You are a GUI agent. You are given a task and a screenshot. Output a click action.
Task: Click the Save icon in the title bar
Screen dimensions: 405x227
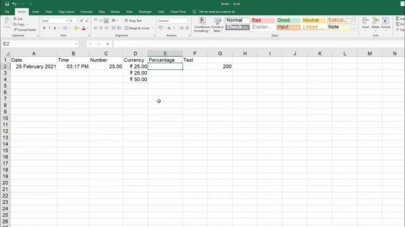pos(7,4)
